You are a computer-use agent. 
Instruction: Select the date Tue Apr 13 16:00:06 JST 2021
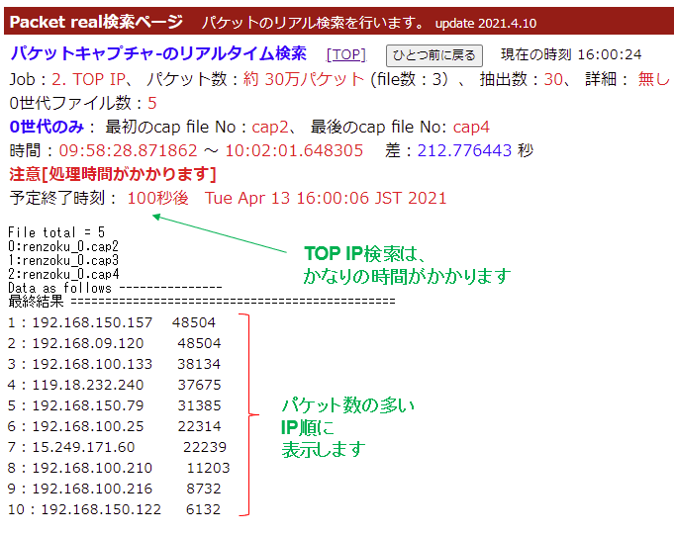[326, 198]
